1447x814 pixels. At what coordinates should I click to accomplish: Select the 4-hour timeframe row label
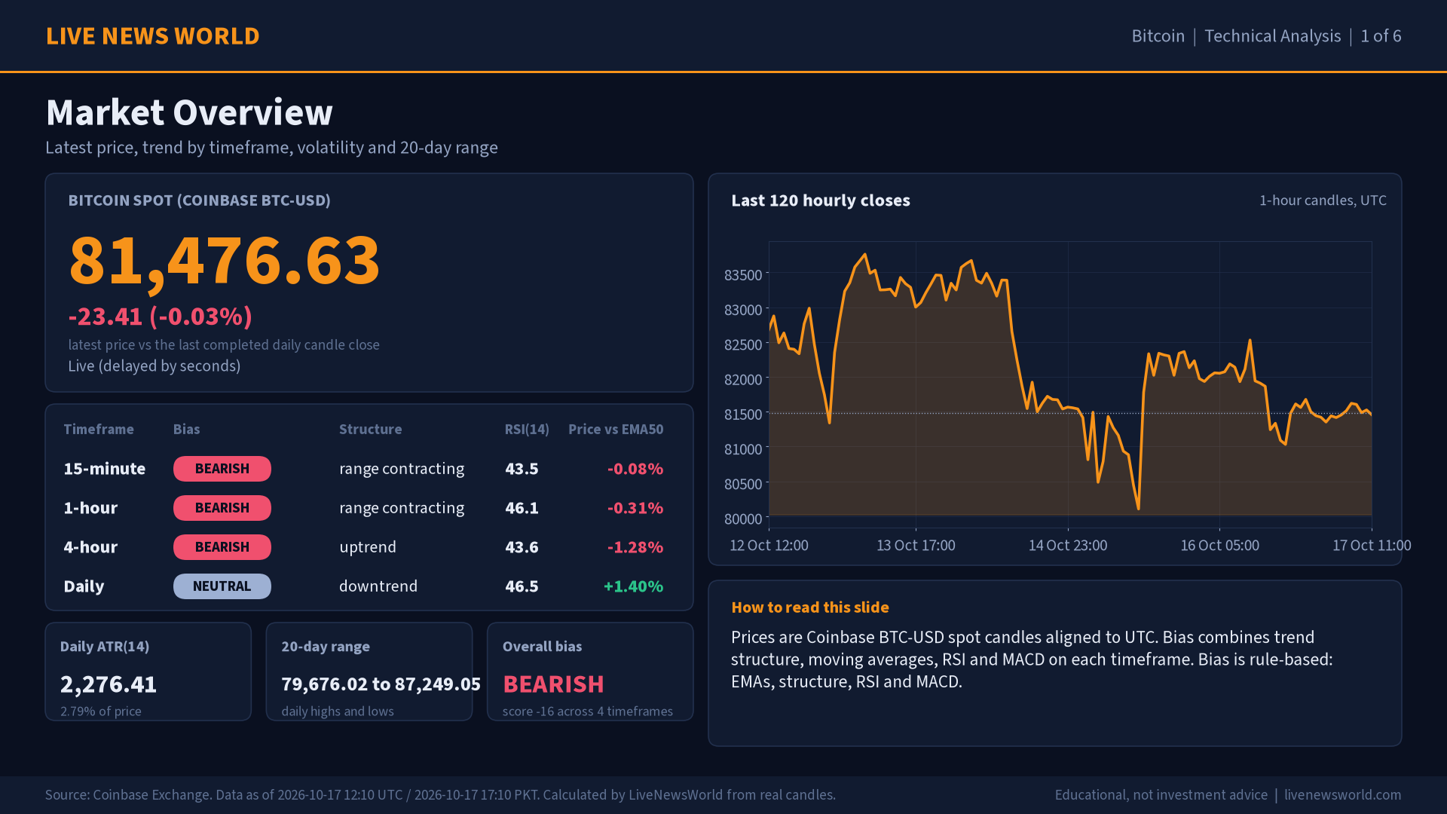click(90, 547)
